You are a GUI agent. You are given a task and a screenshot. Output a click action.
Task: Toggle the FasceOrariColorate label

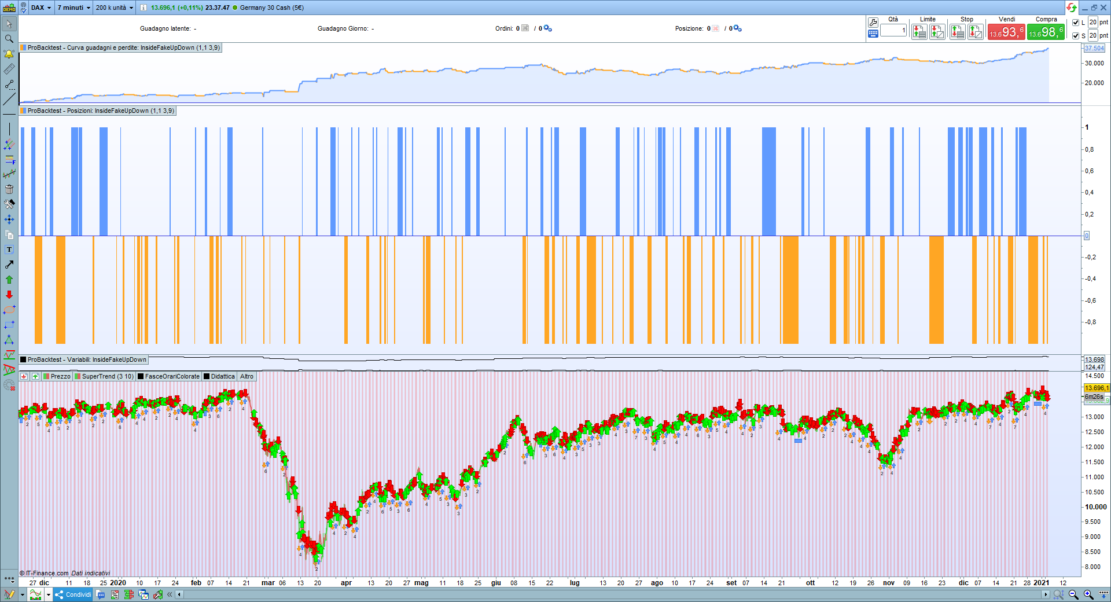[x=168, y=376]
